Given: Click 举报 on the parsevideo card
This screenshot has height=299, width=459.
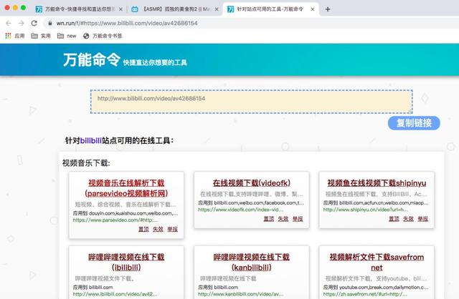Looking at the screenshot, I should tap(172, 229).
